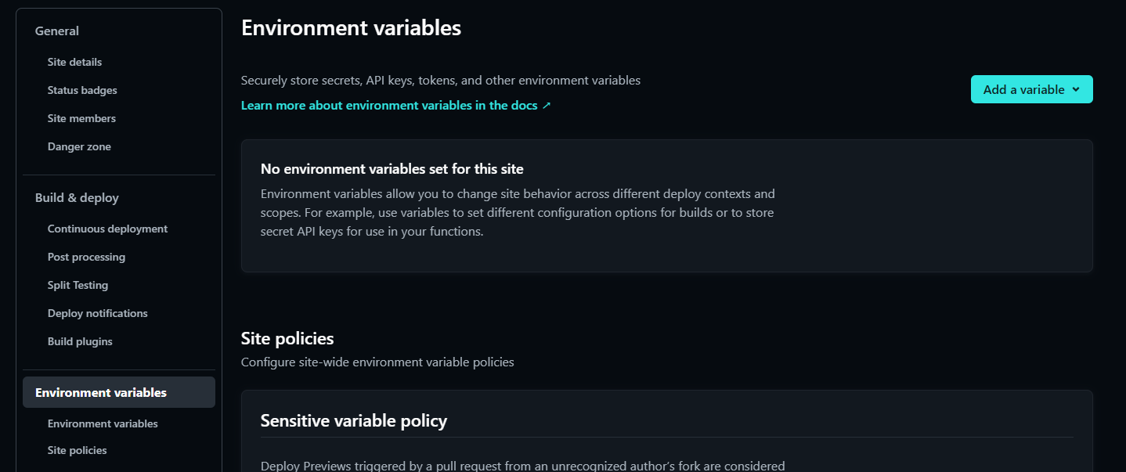Screen dimensions: 1126x472
Task: Open Build plugins settings
Action: 80,341
